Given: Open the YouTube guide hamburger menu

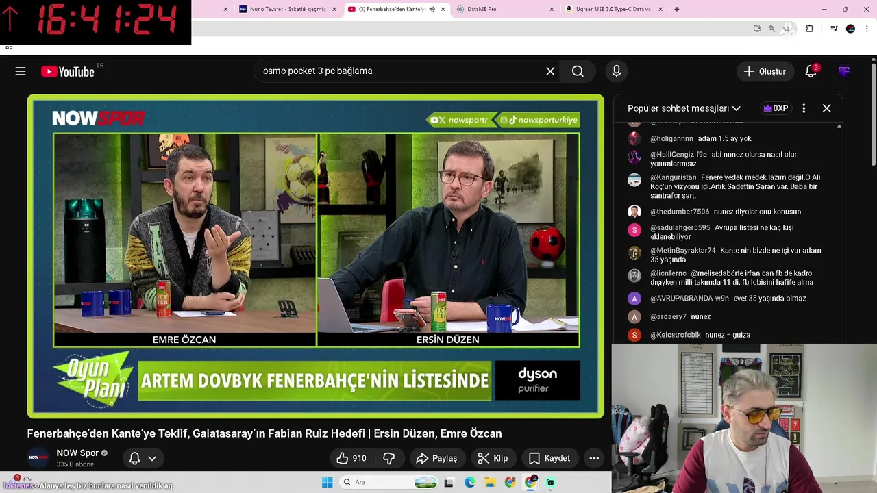Looking at the screenshot, I should [x=21, y=71].
